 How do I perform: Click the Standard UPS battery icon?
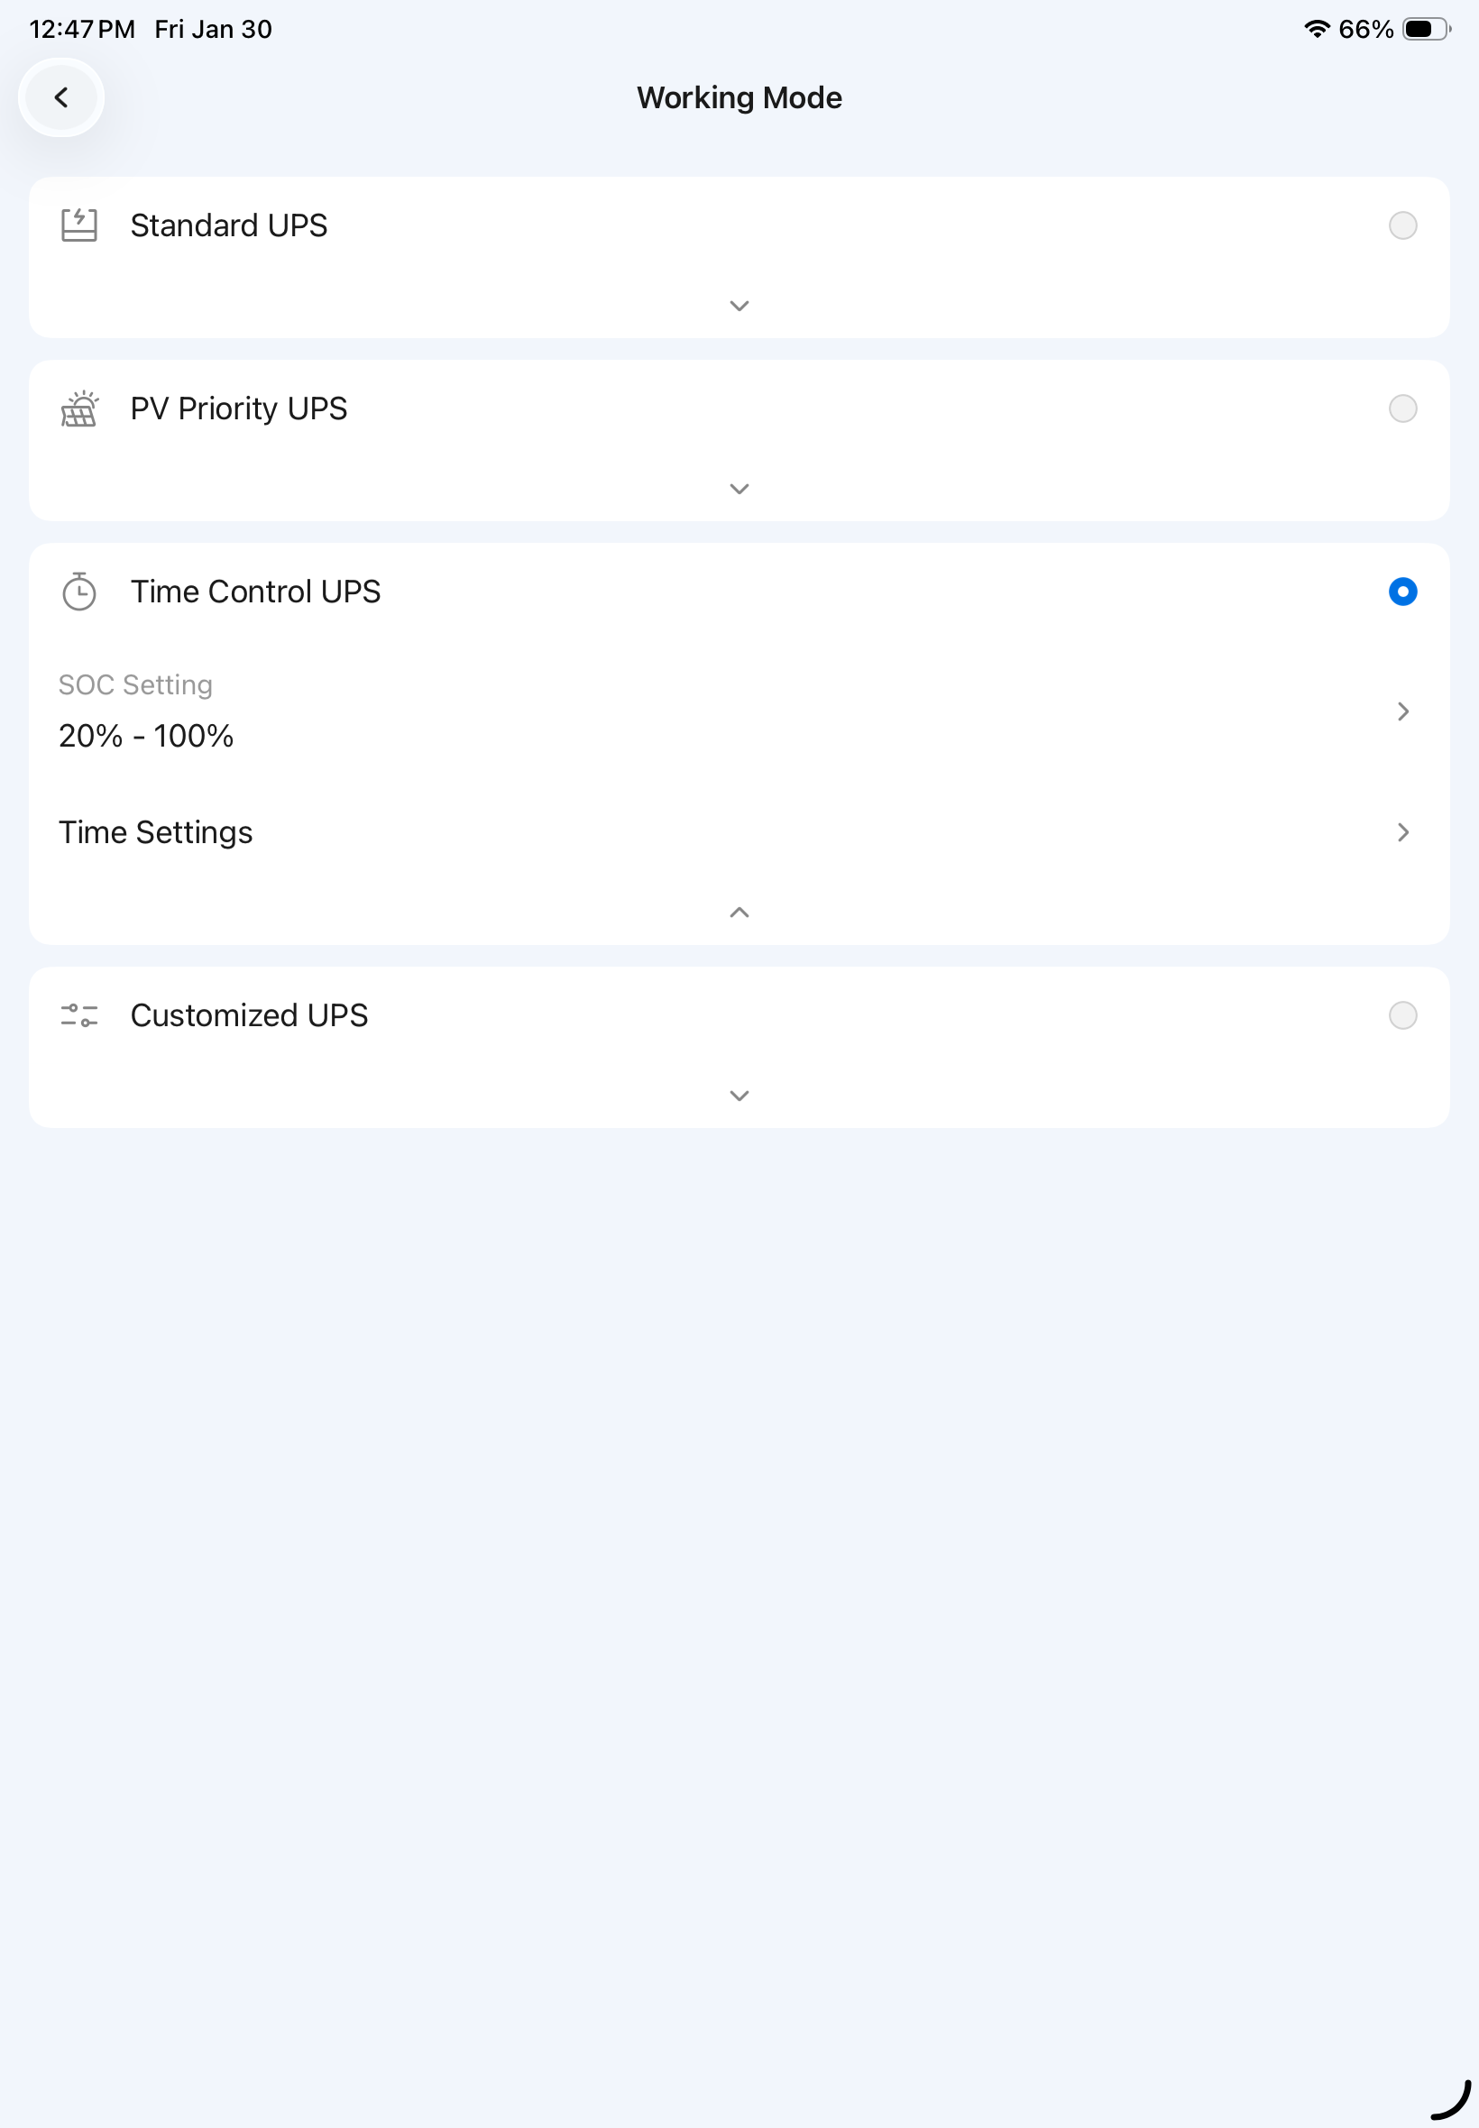point(78,225)
